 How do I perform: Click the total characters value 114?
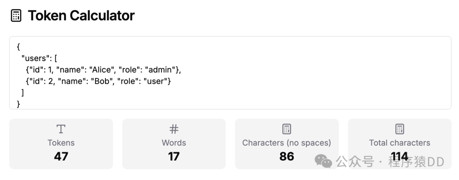pyautogui.click(x=399, y=156)
